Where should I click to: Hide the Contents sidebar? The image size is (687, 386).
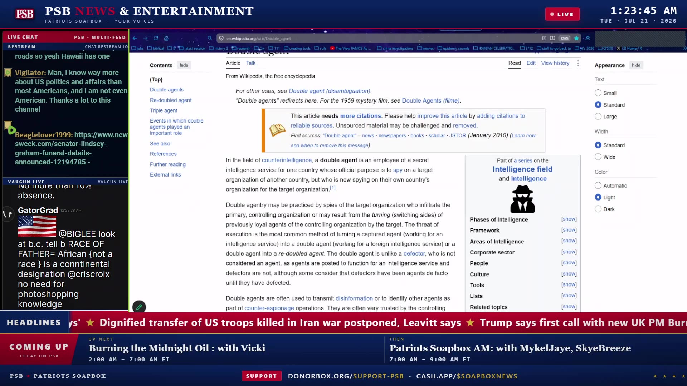pos(184,65)
